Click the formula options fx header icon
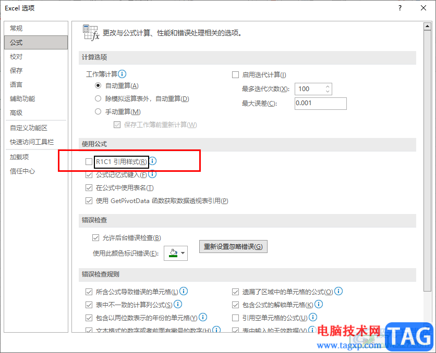436x353 pixels. point(91,32)
